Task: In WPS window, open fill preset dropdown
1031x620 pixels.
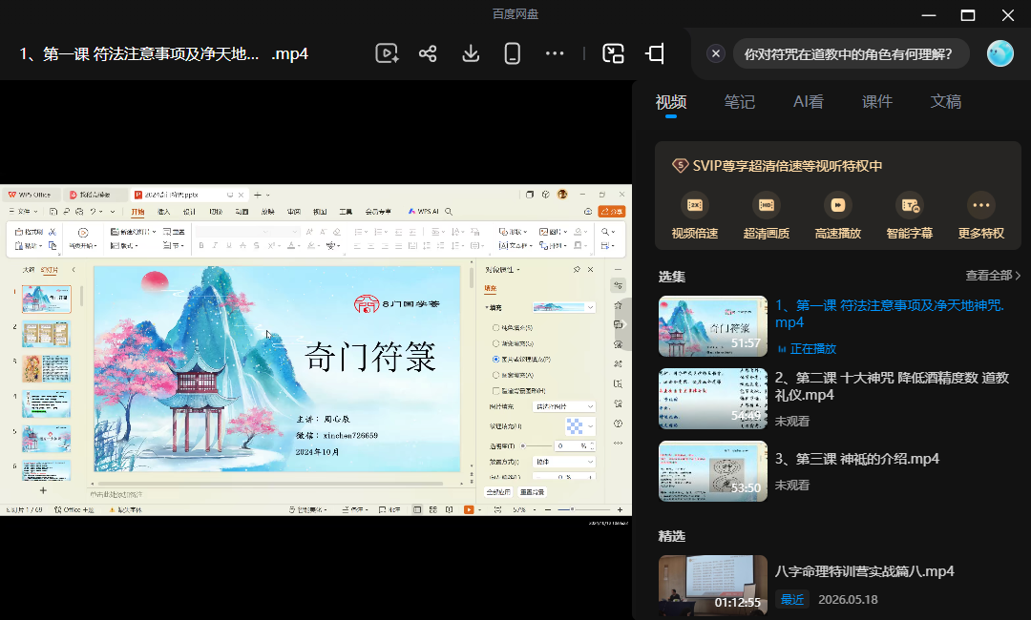Action: (x=564, y=307)
